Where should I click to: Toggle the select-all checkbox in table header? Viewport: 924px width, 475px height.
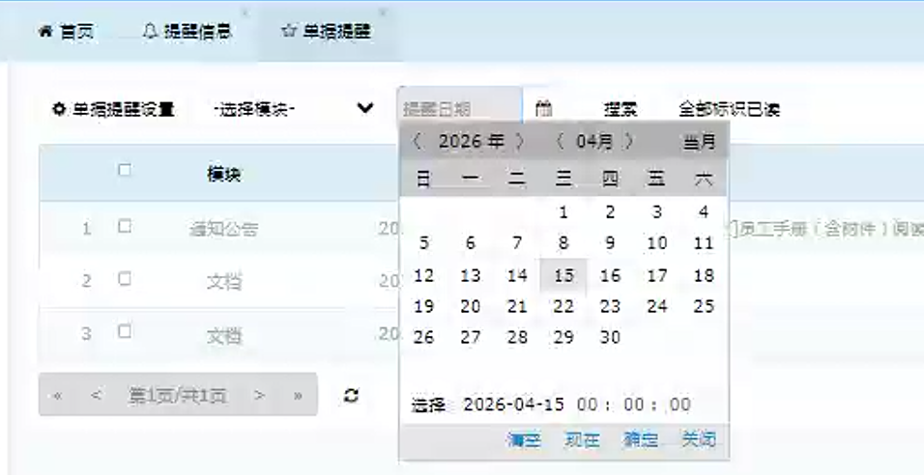point(124,170)
